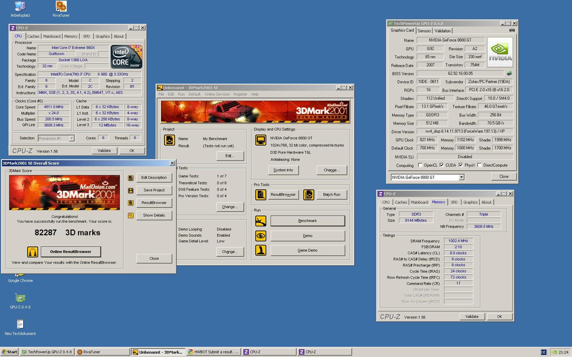Click OK in the lower CPU-Z window
Viewport: 572px width, 357px height.
pyautogui.click(x=499, y=317)
